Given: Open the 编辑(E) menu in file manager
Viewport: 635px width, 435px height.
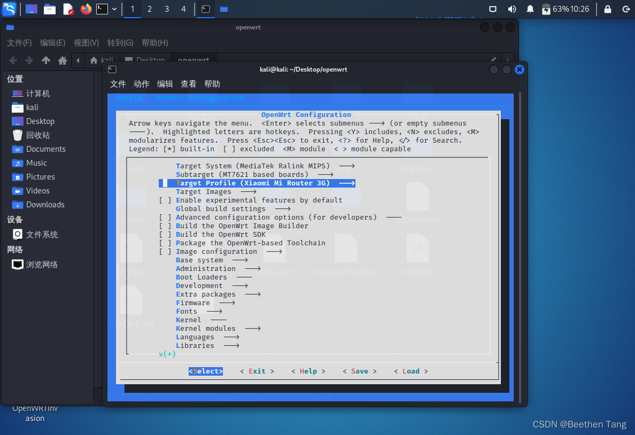Looking at the screenshot, I should [x=52, y=43].
